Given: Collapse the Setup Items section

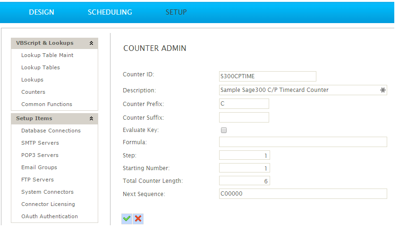Looking at the screenshot, I should pos(91,119).
